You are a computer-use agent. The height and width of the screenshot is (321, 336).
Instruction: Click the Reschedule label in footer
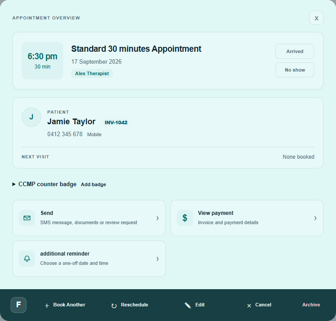click(x=134, y=305)
